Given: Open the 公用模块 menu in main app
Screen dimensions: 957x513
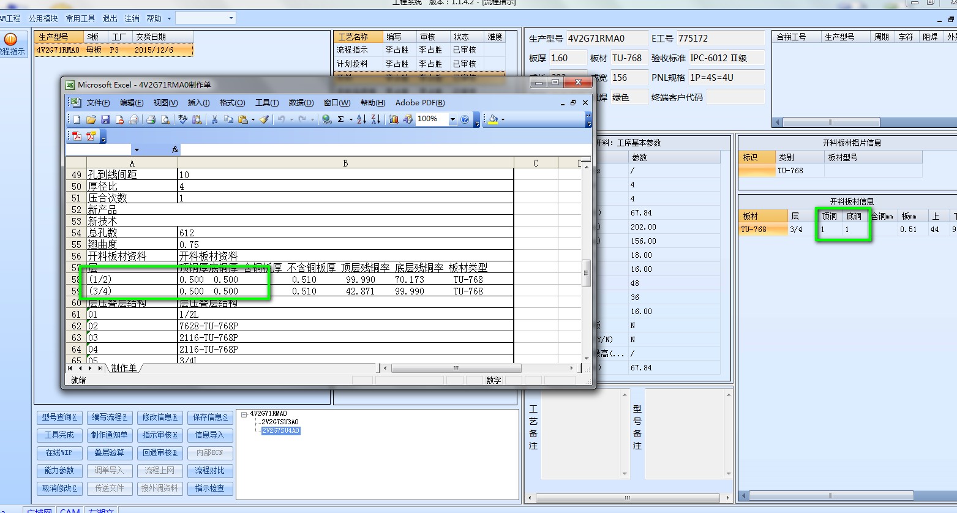Looking at the screenshot, I should point(43,18).
